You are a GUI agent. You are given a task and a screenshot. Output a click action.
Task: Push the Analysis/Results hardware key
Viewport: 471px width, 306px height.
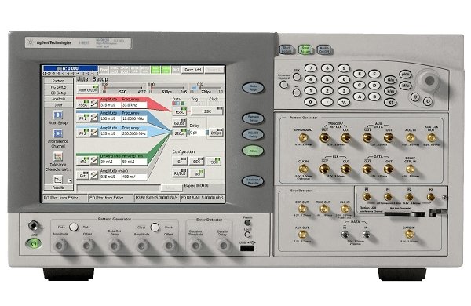point(254,180)
